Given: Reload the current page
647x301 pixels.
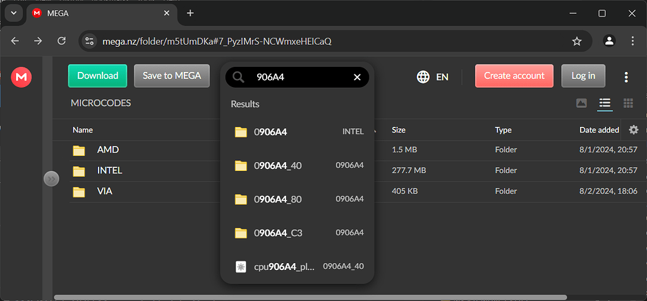Looking at the screenshot, I should pos(61,41).
